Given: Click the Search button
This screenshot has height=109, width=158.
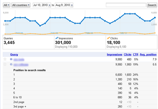Looking at the screenshot, I should [x=152, y=5].
